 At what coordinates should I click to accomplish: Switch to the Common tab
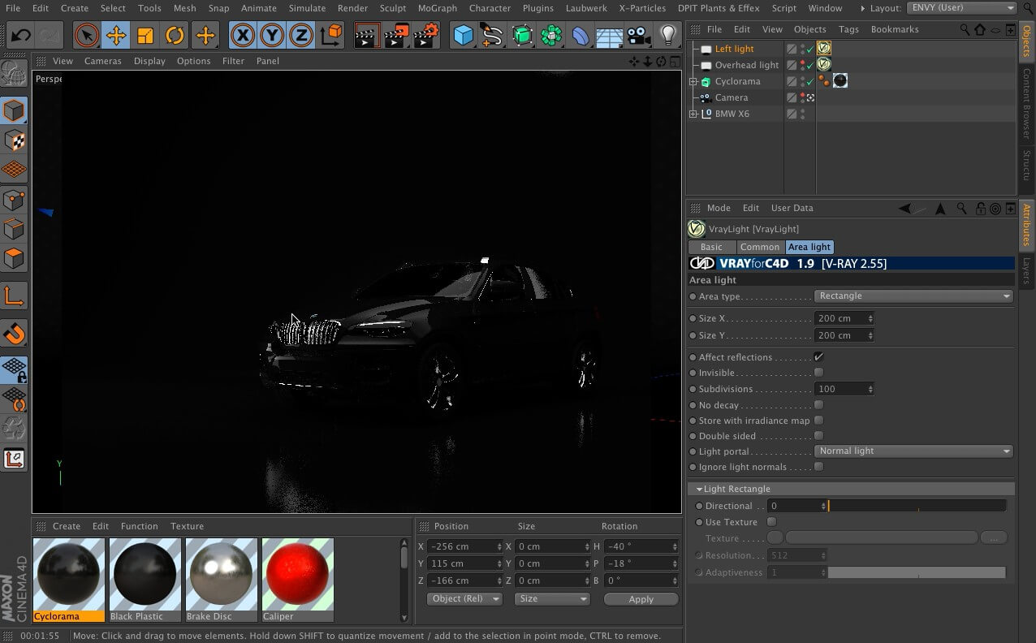click(759, 247)
